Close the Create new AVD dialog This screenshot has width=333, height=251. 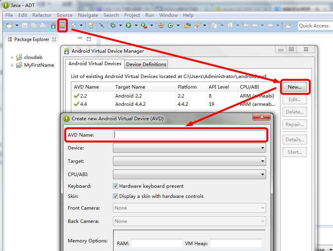262,117
